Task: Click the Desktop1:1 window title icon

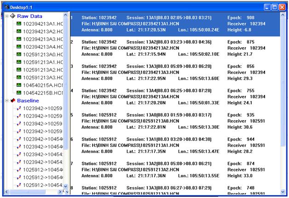Action: pos(6,7)
